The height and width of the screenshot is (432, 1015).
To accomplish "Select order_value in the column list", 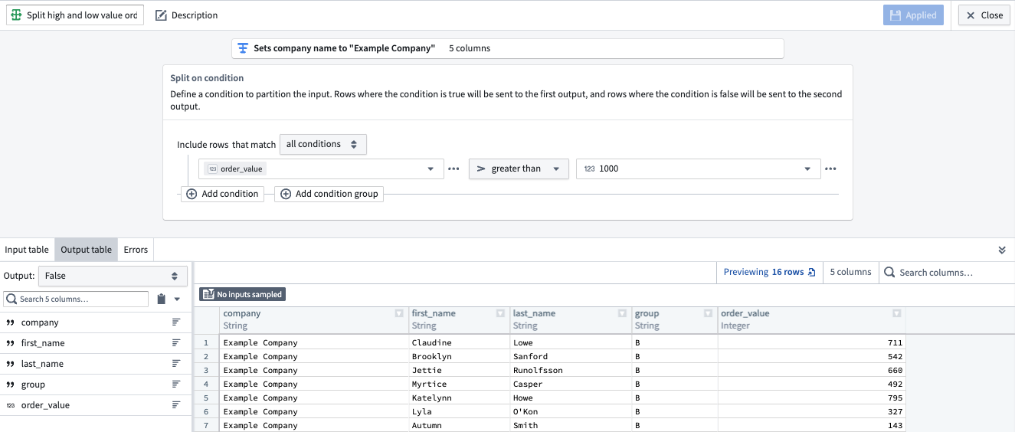I will 96,405.
